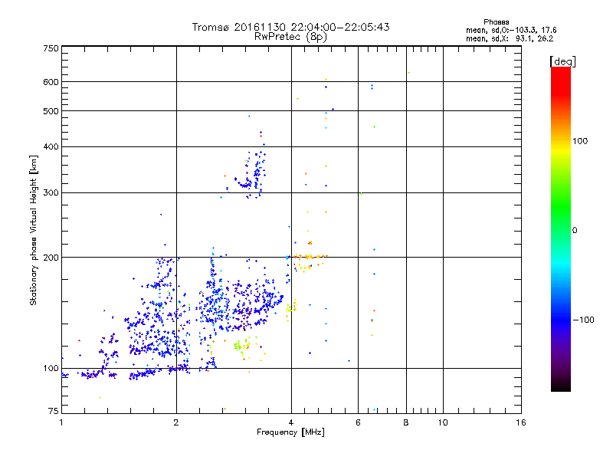
Task: Click the y-axis label 'Stationary phase Virtual Height [km]'
Action: coord(34,231)
